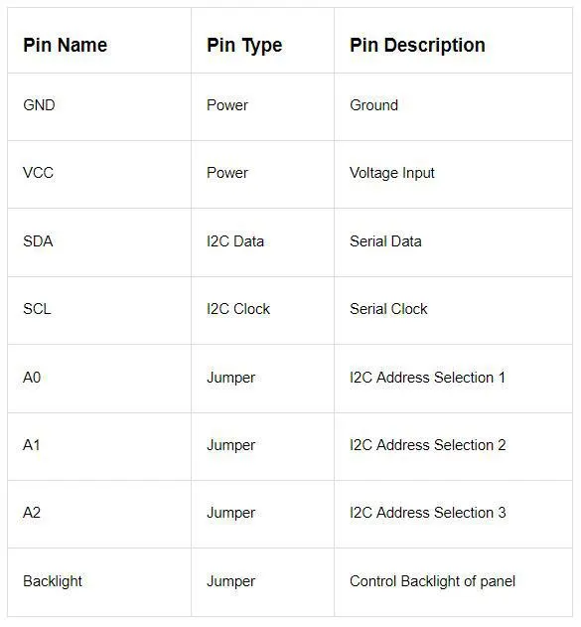Select the A1 pin name cell

coord(99,446)
